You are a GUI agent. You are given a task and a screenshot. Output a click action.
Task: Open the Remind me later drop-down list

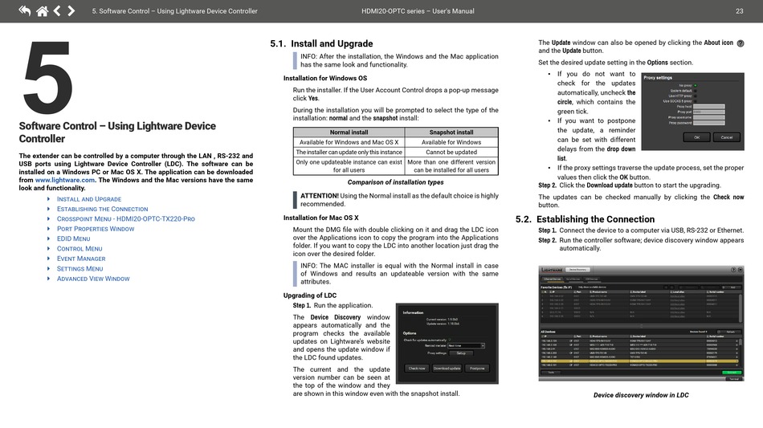pos(466,346)
